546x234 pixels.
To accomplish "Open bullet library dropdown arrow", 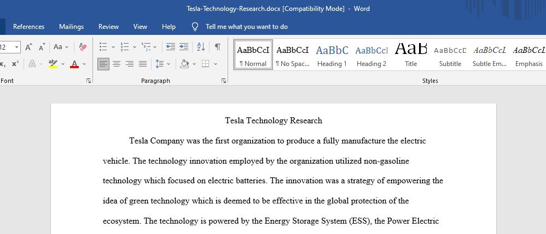I will tap(113, 47).
